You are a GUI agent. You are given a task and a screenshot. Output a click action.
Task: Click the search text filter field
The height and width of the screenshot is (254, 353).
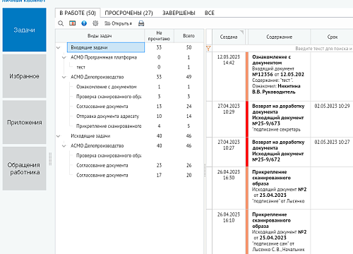pyautogui.click(x=282, y=49)
